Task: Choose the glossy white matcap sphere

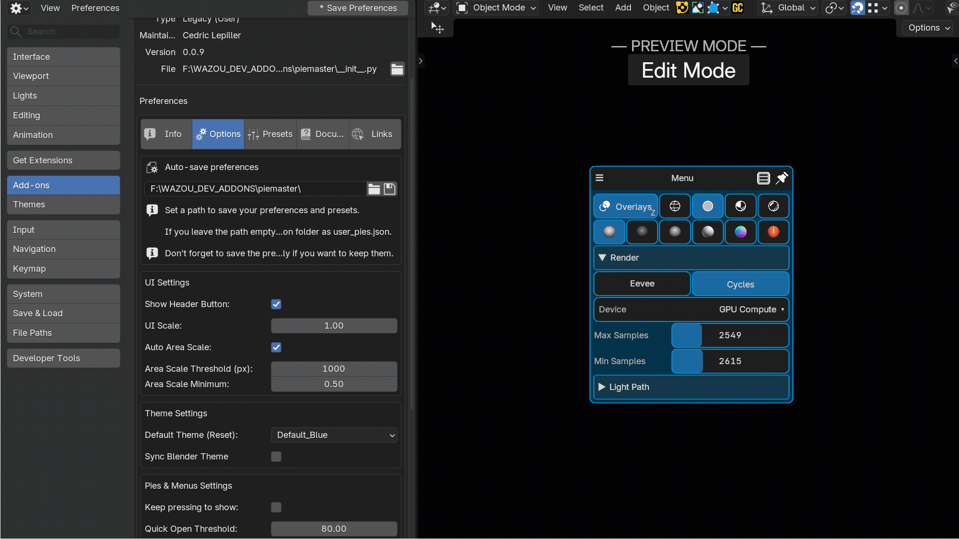Action: [x=708, y=232]
